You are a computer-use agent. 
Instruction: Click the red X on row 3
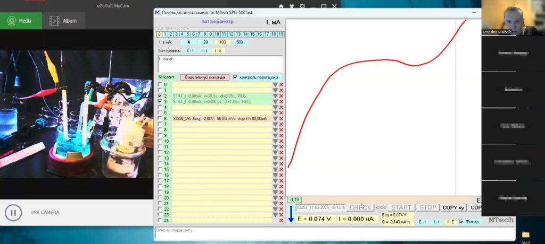coord(281,101)
